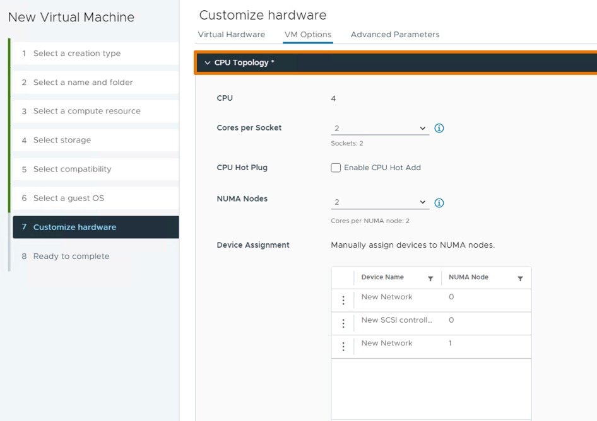Go to step 4 Select storage
Screen dimensions: 597x421
(62, 140)
